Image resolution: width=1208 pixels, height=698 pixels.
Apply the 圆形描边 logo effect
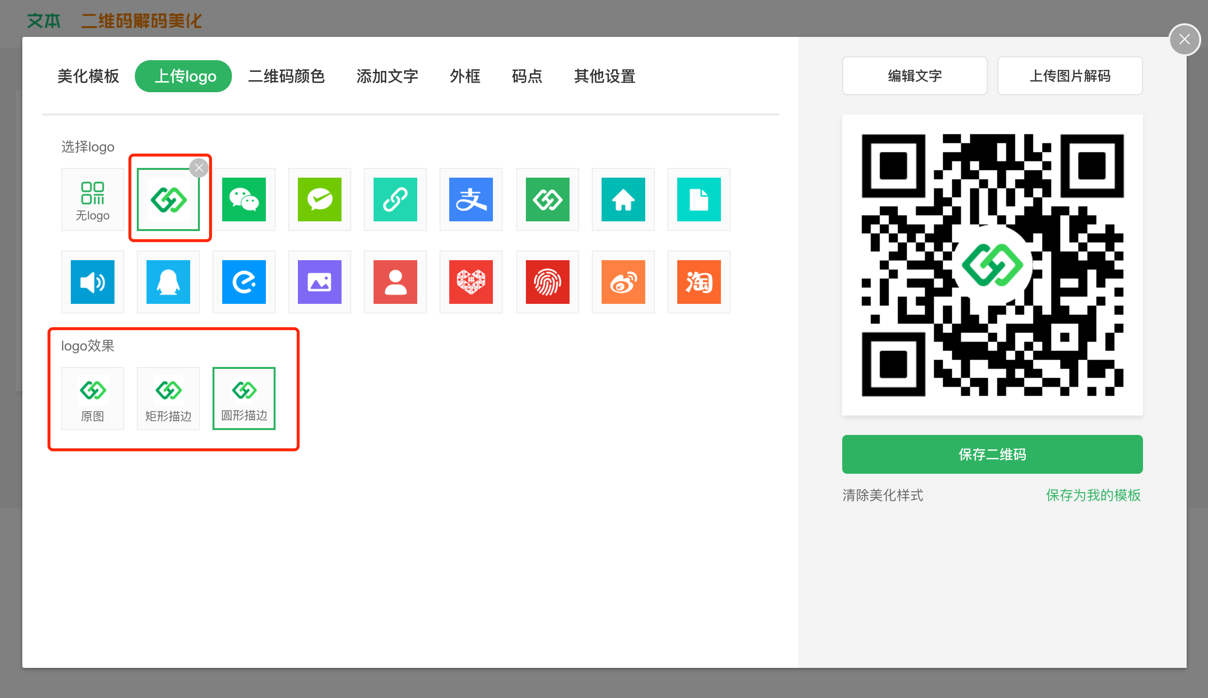tap(244, 399)
